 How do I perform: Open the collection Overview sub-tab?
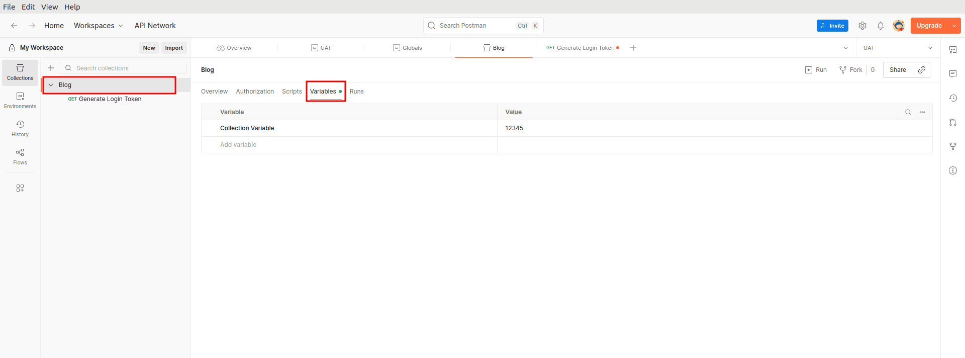pyautogui.click(x=214, y=92)
